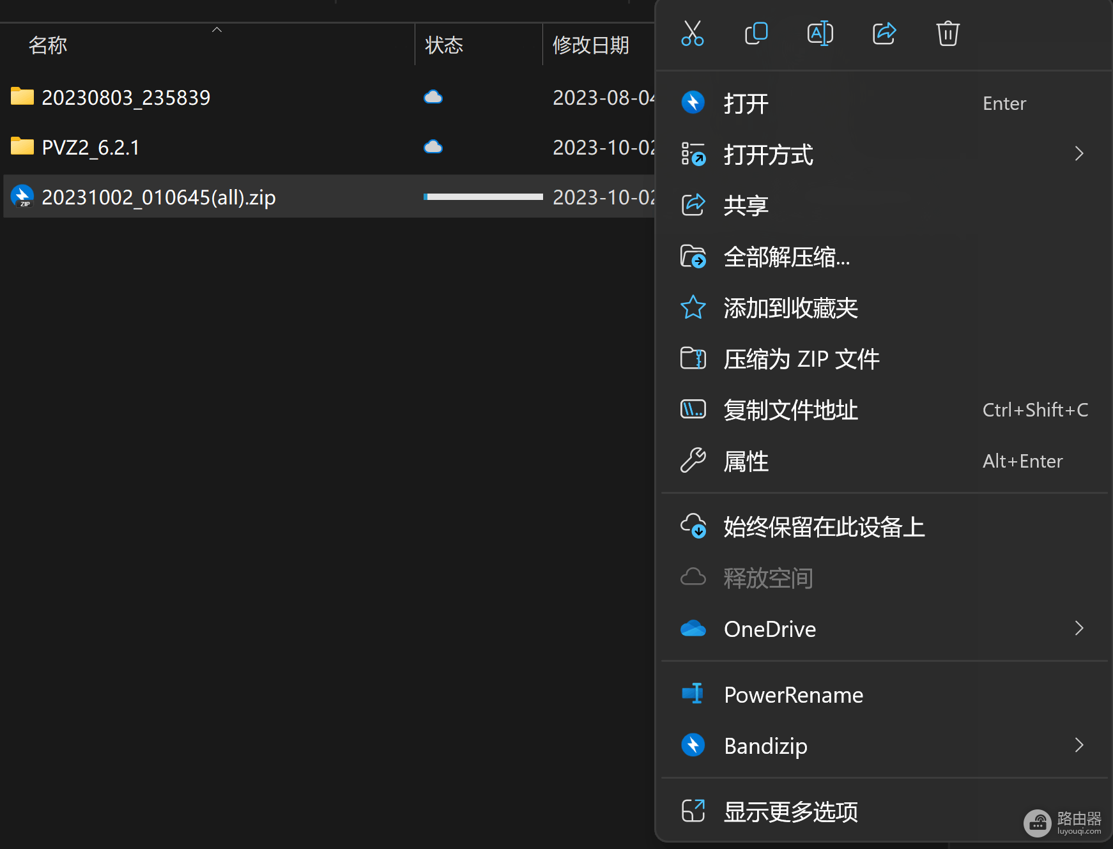Click cloud status icon for 20230803_235839

(x=433, y=96)
